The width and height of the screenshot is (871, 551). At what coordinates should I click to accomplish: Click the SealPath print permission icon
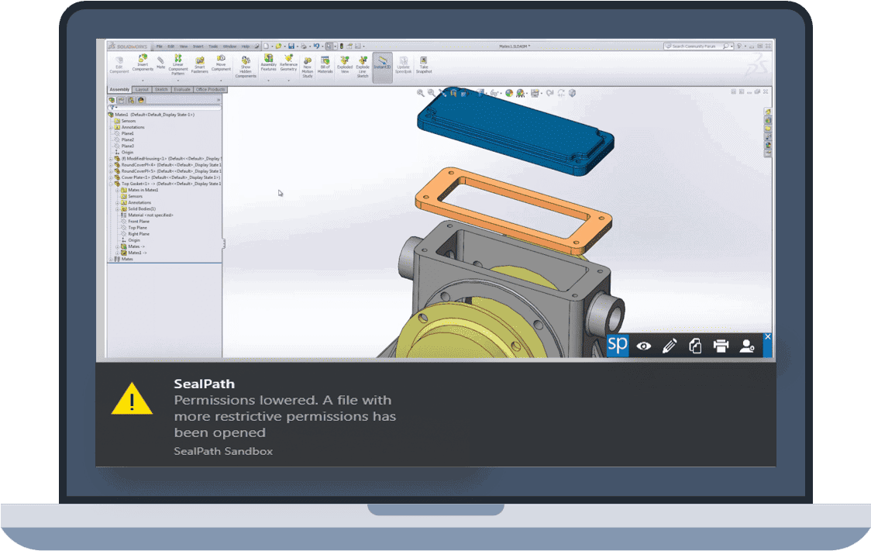coord(721,346)
